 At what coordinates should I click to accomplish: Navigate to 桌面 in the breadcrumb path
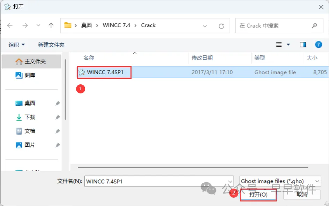[87, 25]
